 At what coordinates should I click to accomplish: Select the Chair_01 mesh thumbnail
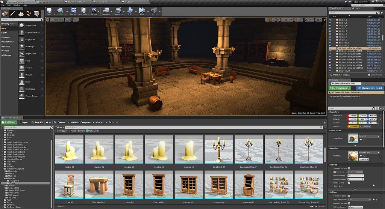(x=69, y=185)
